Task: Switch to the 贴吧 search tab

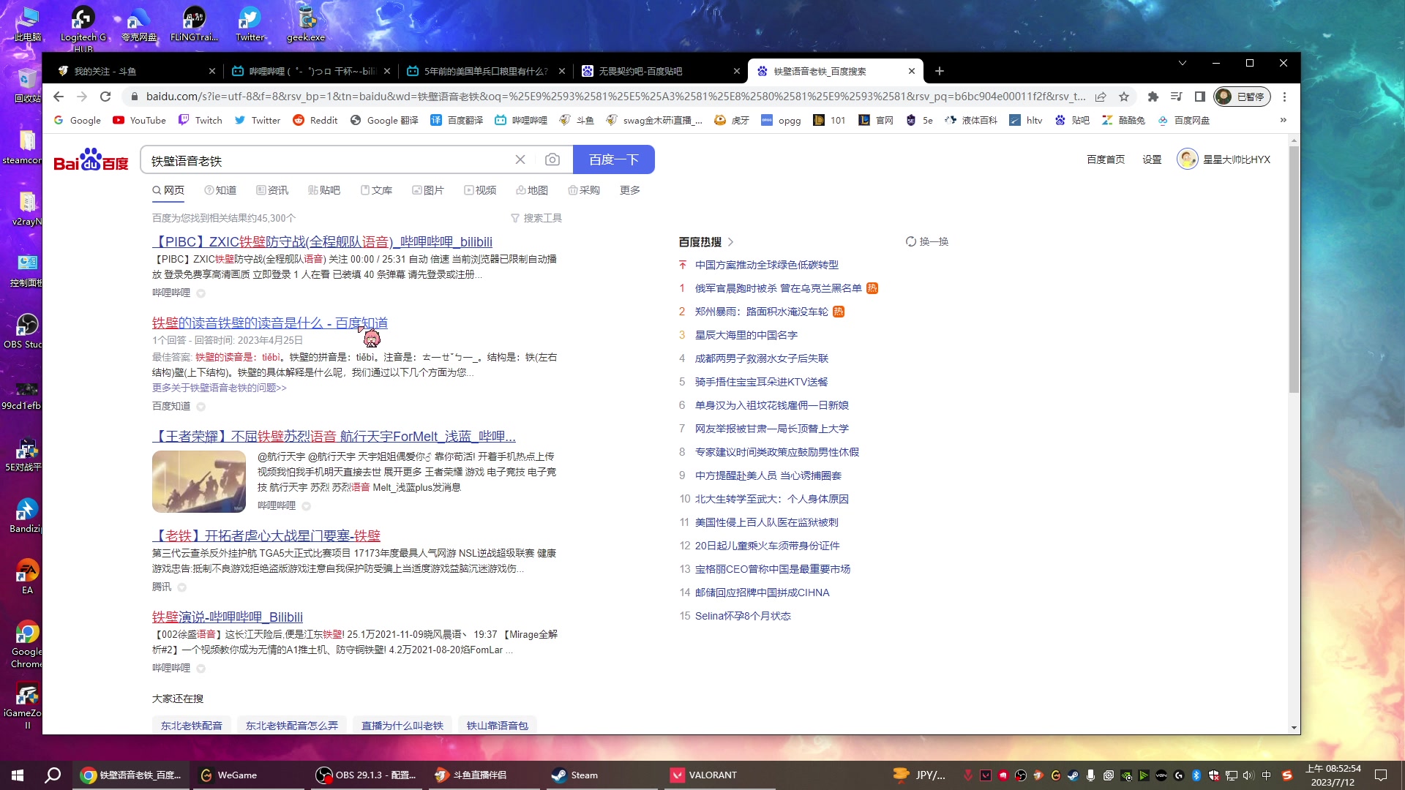Action: coord(324,190)
